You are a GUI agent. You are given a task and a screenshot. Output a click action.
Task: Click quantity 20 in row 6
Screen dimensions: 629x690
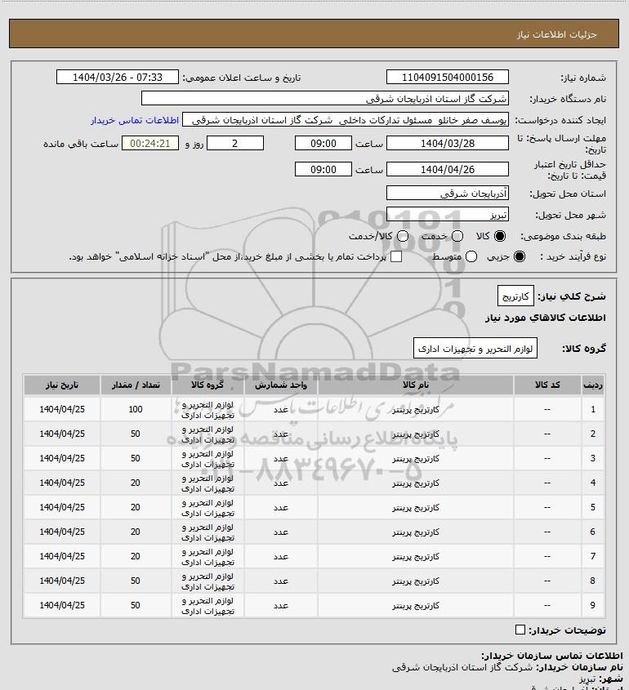pyautogui.click(x=136, y=532)
